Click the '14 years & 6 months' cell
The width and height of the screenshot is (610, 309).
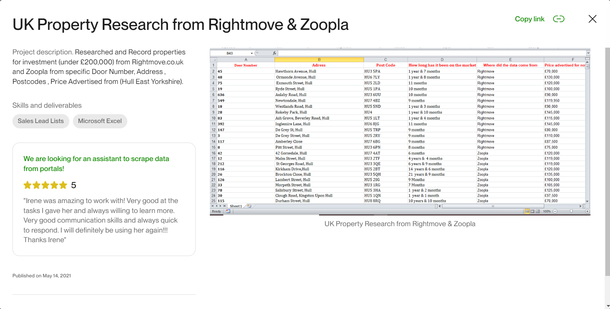tap(442, 169)
